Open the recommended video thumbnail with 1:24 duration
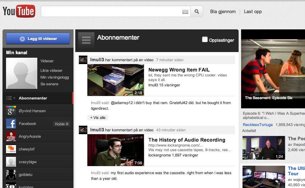The width and height of the screenshot is (305, 188). [x=264, y=148]
